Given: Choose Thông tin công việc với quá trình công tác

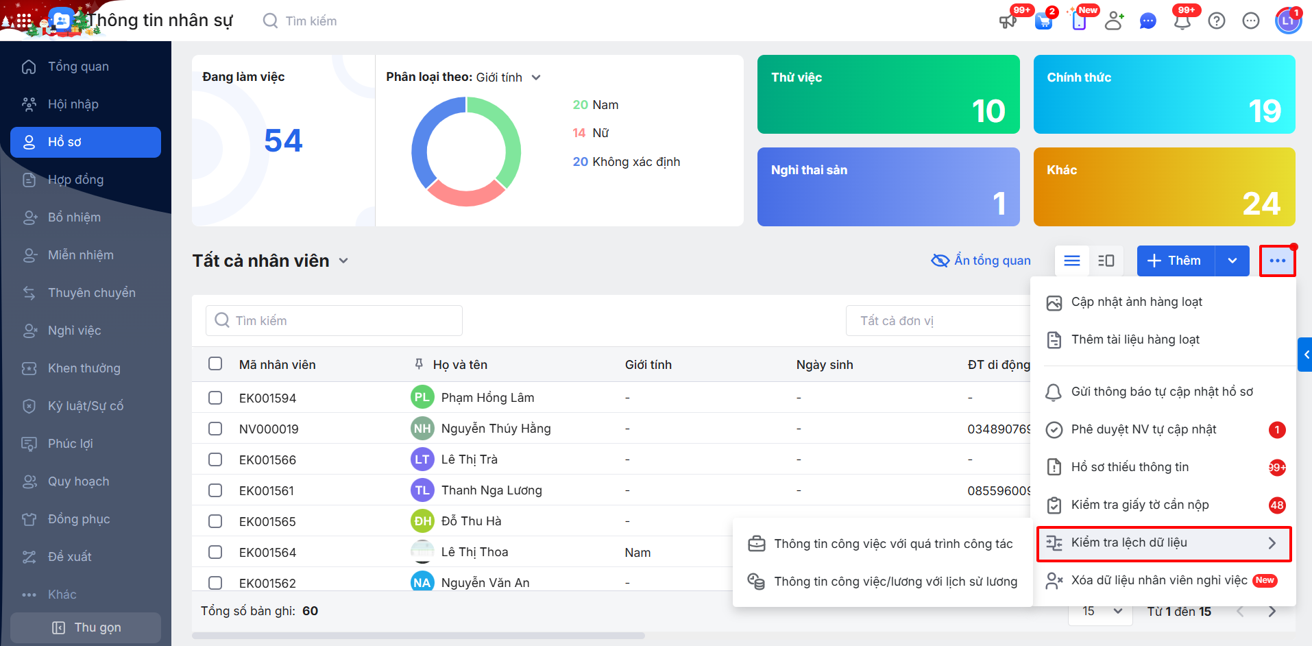Looking at the screenshot, I should pyautogui.click(x=892, y=544).
